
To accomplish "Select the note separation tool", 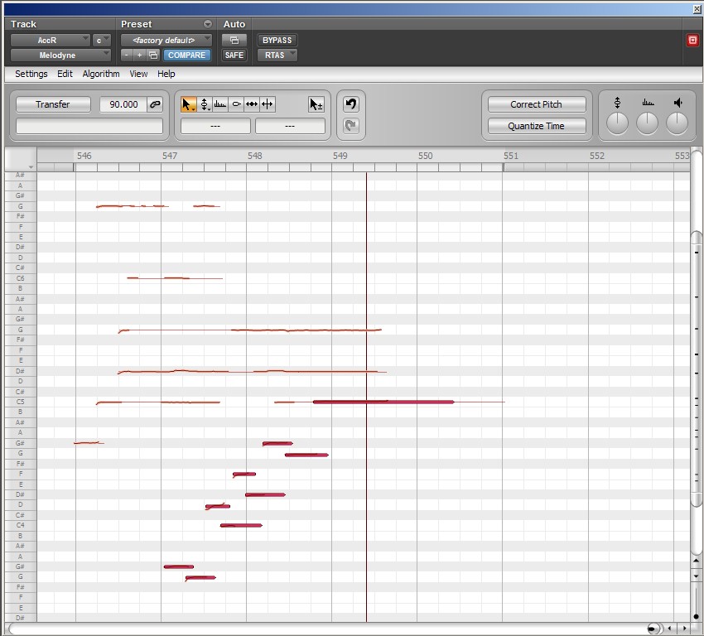I will (x=268, y=104).
